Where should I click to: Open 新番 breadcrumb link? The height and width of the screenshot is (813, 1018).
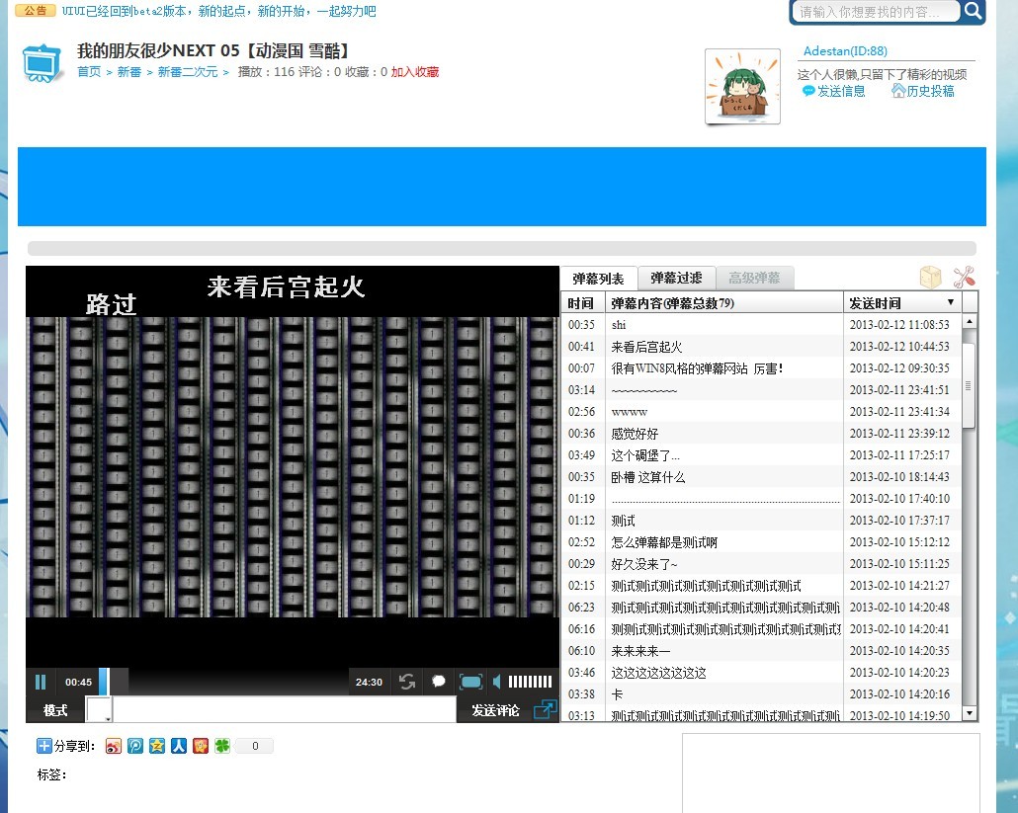point(129,72)
